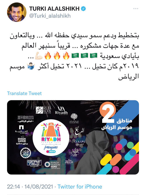The height and width of the screenshot is (195, 146).
Task: Click the Winter Wonderland logo
Action: [x=69, y=161]
